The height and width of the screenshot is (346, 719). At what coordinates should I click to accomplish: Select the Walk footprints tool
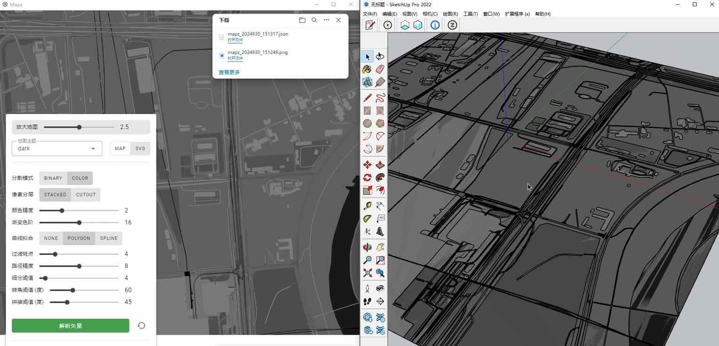[x=367, y=301]
